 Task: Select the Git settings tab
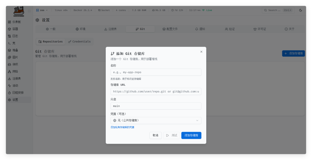[x=140, y=29]
